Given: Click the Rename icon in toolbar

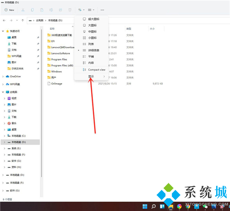Looking at the screenshot, I should point(51,10).
